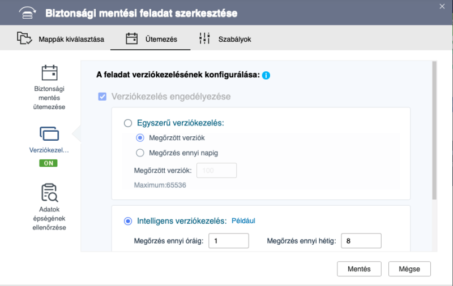Click the Ütemezés calendar icon

pos(131,38)
